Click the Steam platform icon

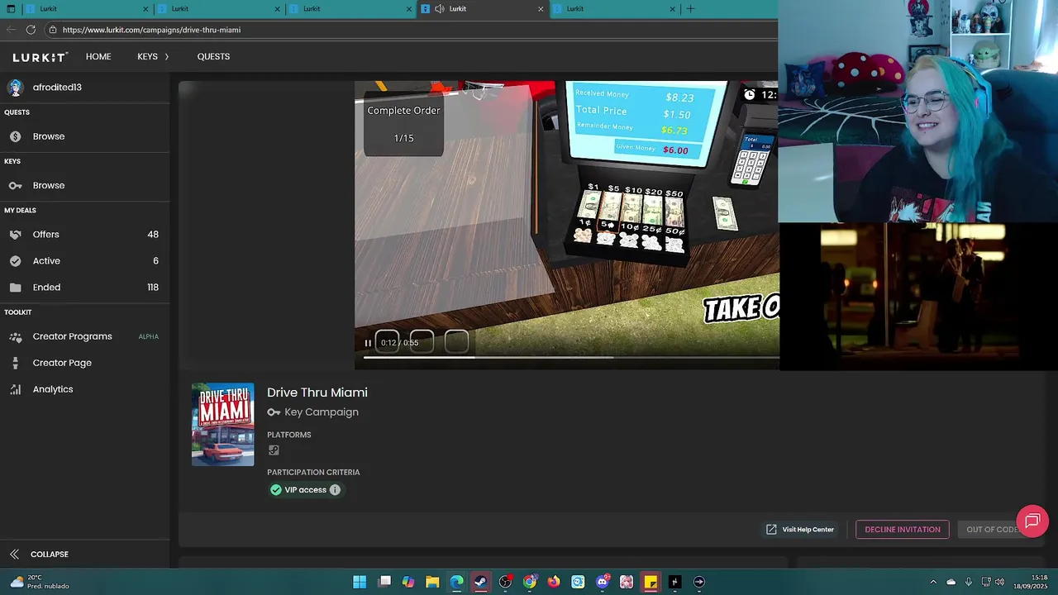point(274,450)
